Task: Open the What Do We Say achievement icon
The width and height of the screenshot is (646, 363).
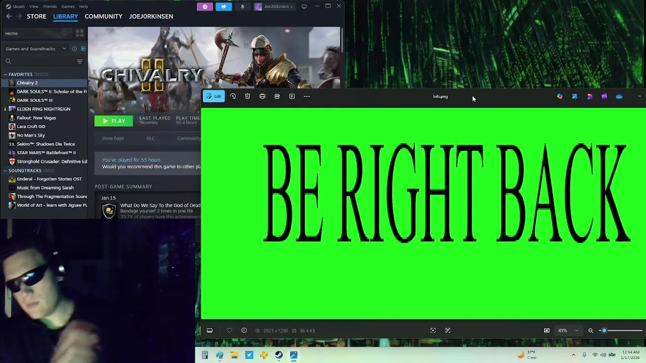Action: [109, 211]
